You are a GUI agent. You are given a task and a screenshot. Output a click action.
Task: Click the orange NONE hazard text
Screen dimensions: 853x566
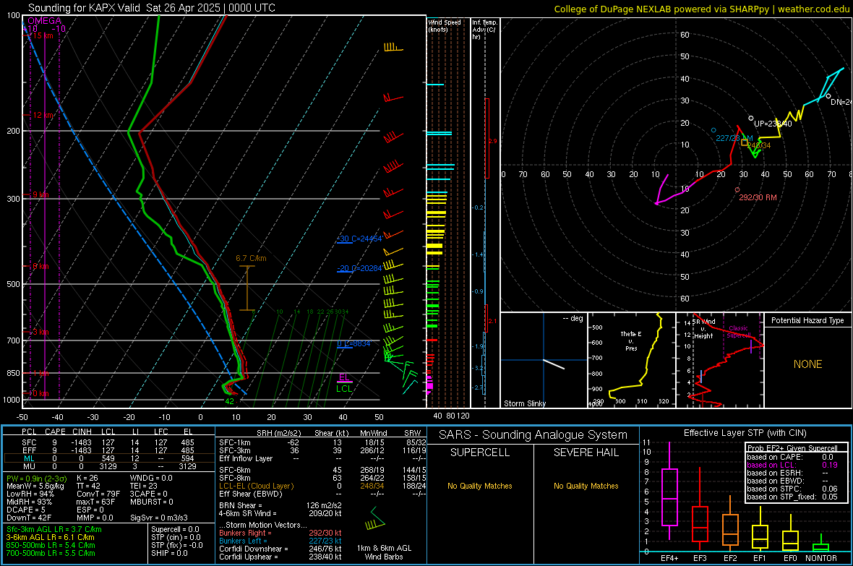tap(808, 364)
